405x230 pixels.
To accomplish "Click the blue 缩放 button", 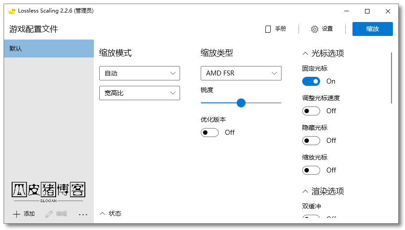I will (x=372, y=29).
